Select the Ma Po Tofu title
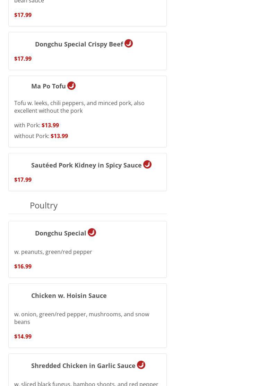The image size is (267, 386). (49, 86)
